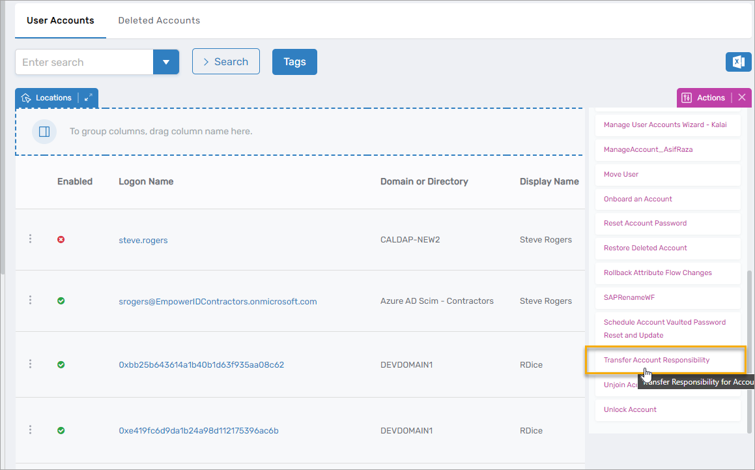Click the Enter search input field
Screen dimensions: 755x470
(x=83, y=62)
